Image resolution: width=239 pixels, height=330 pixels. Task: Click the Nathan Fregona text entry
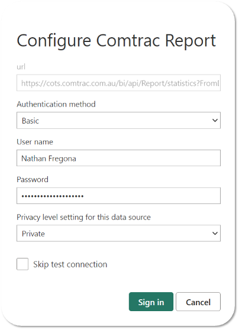[49, 158]
